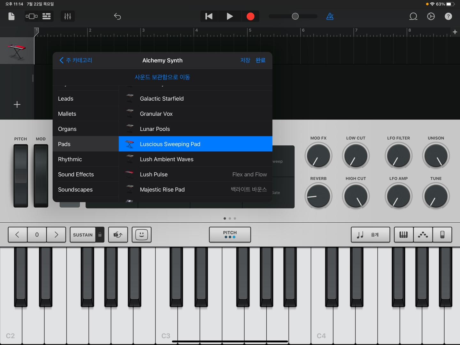460x345 pixels.
Task: Play the C3 white key
Action: click(166, 323)
